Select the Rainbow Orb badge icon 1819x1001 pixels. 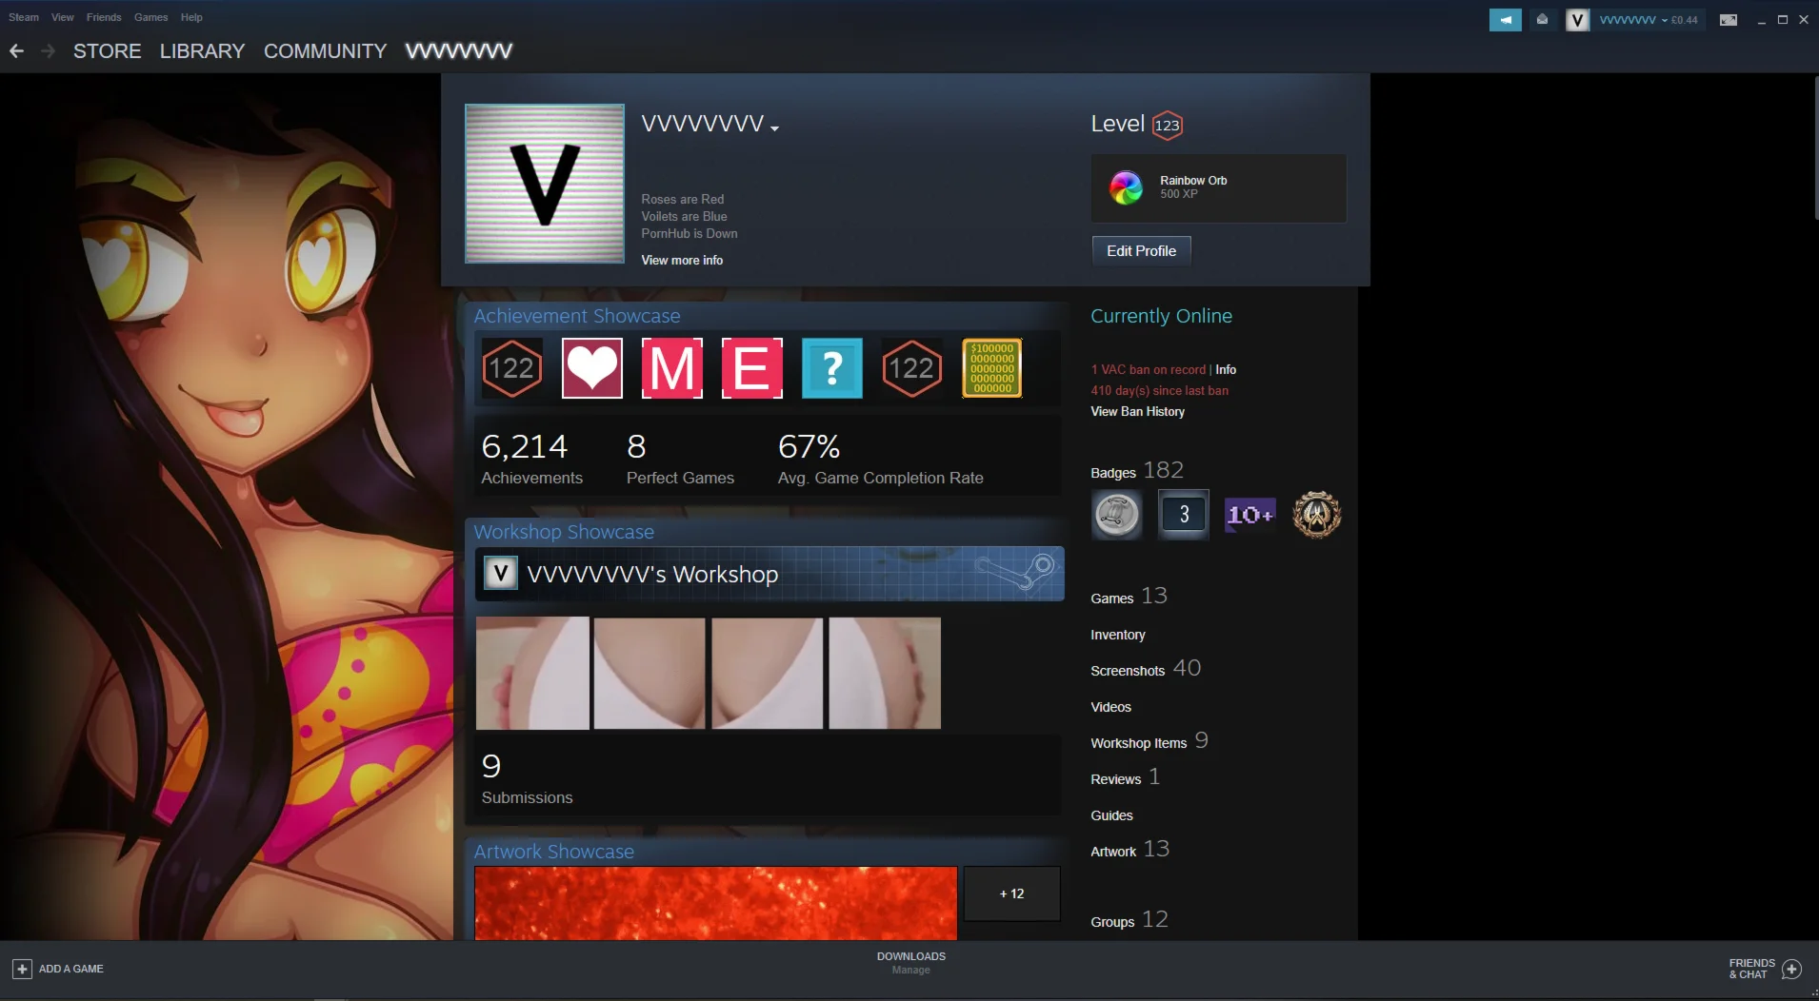pos(1126,188)
